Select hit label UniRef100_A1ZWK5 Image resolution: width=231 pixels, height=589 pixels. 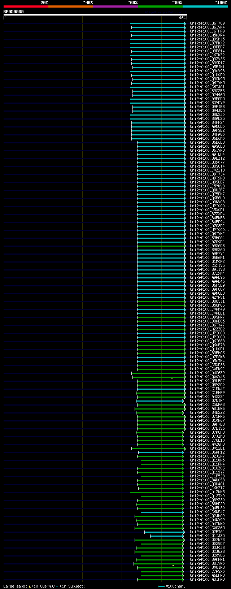pyautogui.click(x=207, y=492)
